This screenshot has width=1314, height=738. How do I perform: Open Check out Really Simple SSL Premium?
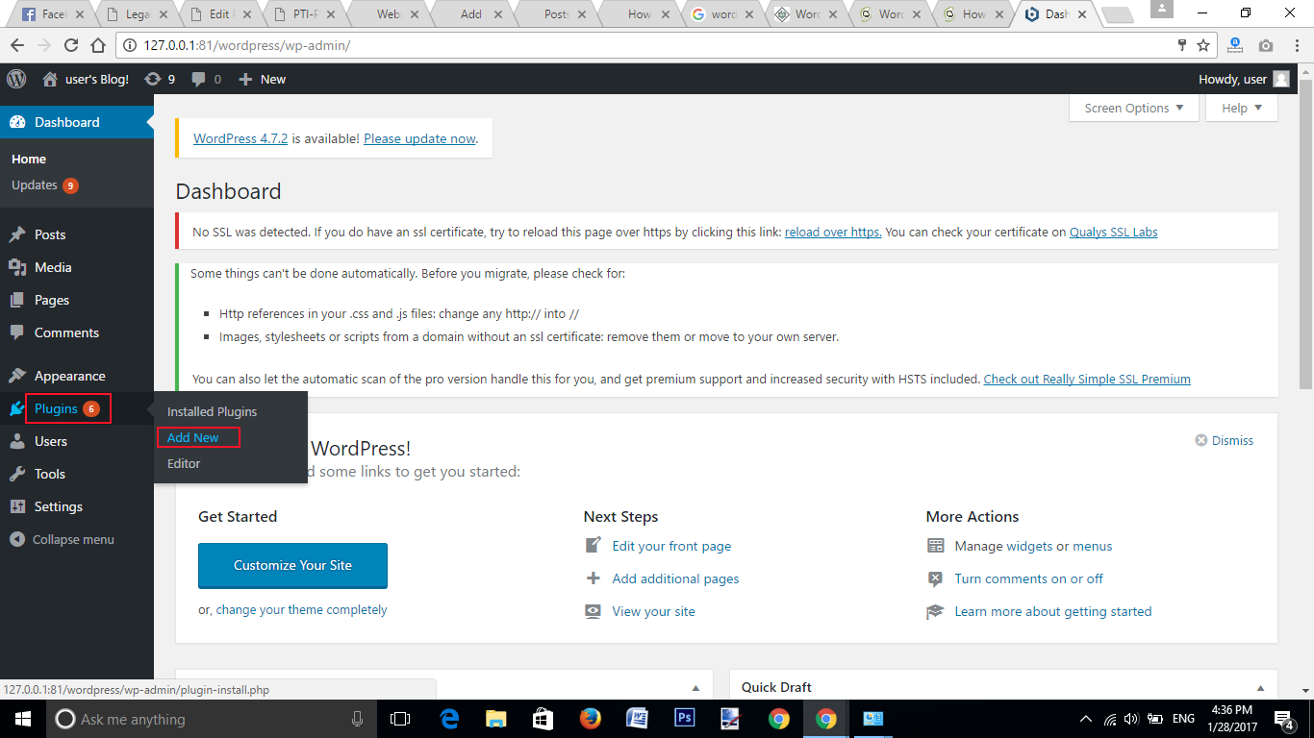click(1087, 379)
